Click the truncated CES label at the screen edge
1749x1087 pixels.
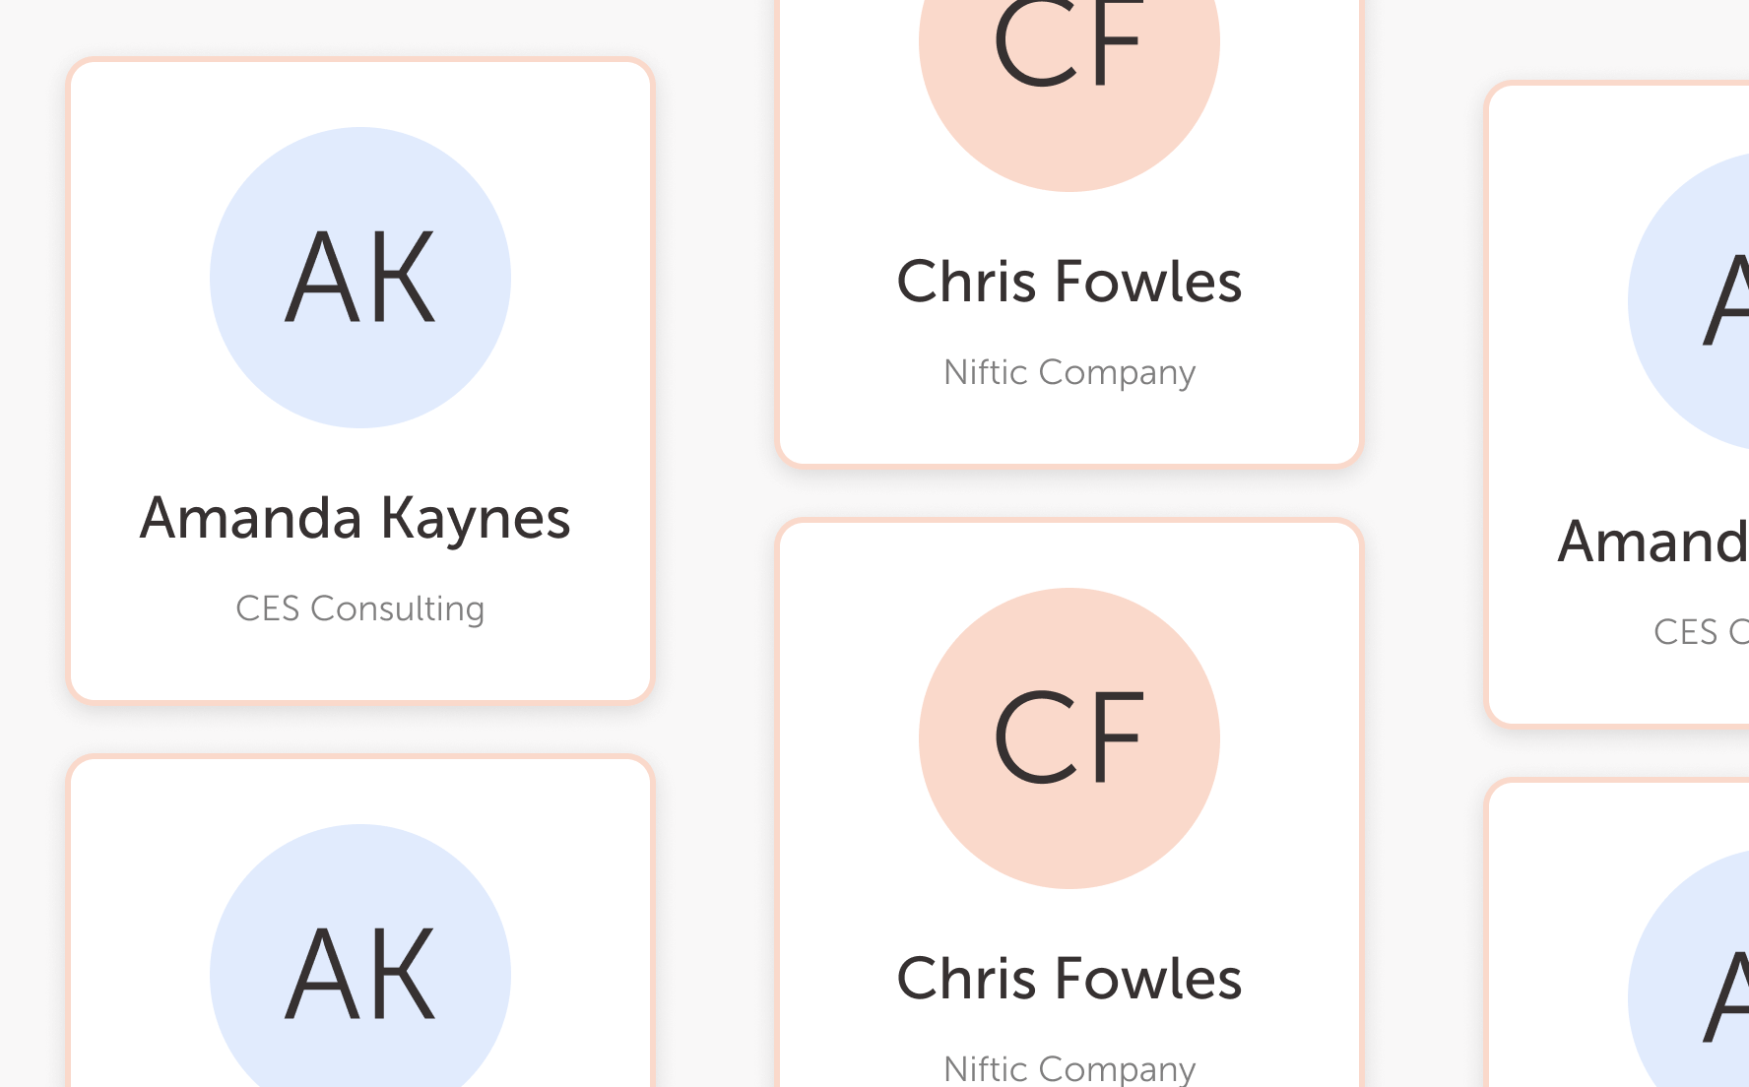point(1702,632)
